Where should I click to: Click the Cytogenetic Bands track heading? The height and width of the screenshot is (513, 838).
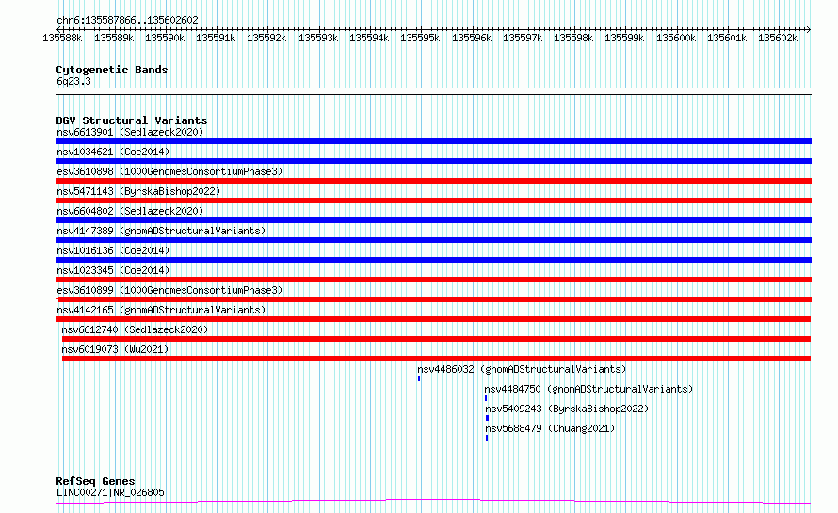112,70
